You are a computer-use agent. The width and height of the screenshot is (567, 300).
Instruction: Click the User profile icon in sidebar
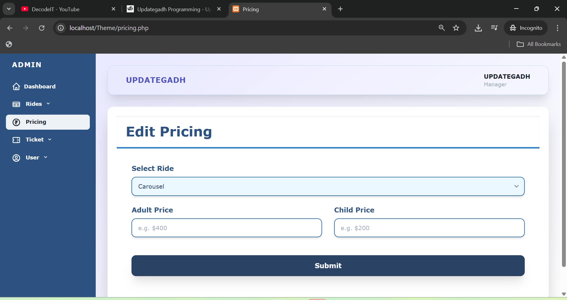(x=16, y=158)
